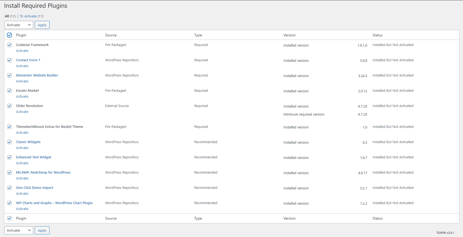Click version number 4.9.17 for MC4WP
This screenshot has height=237, width=463.
[363, 173]
